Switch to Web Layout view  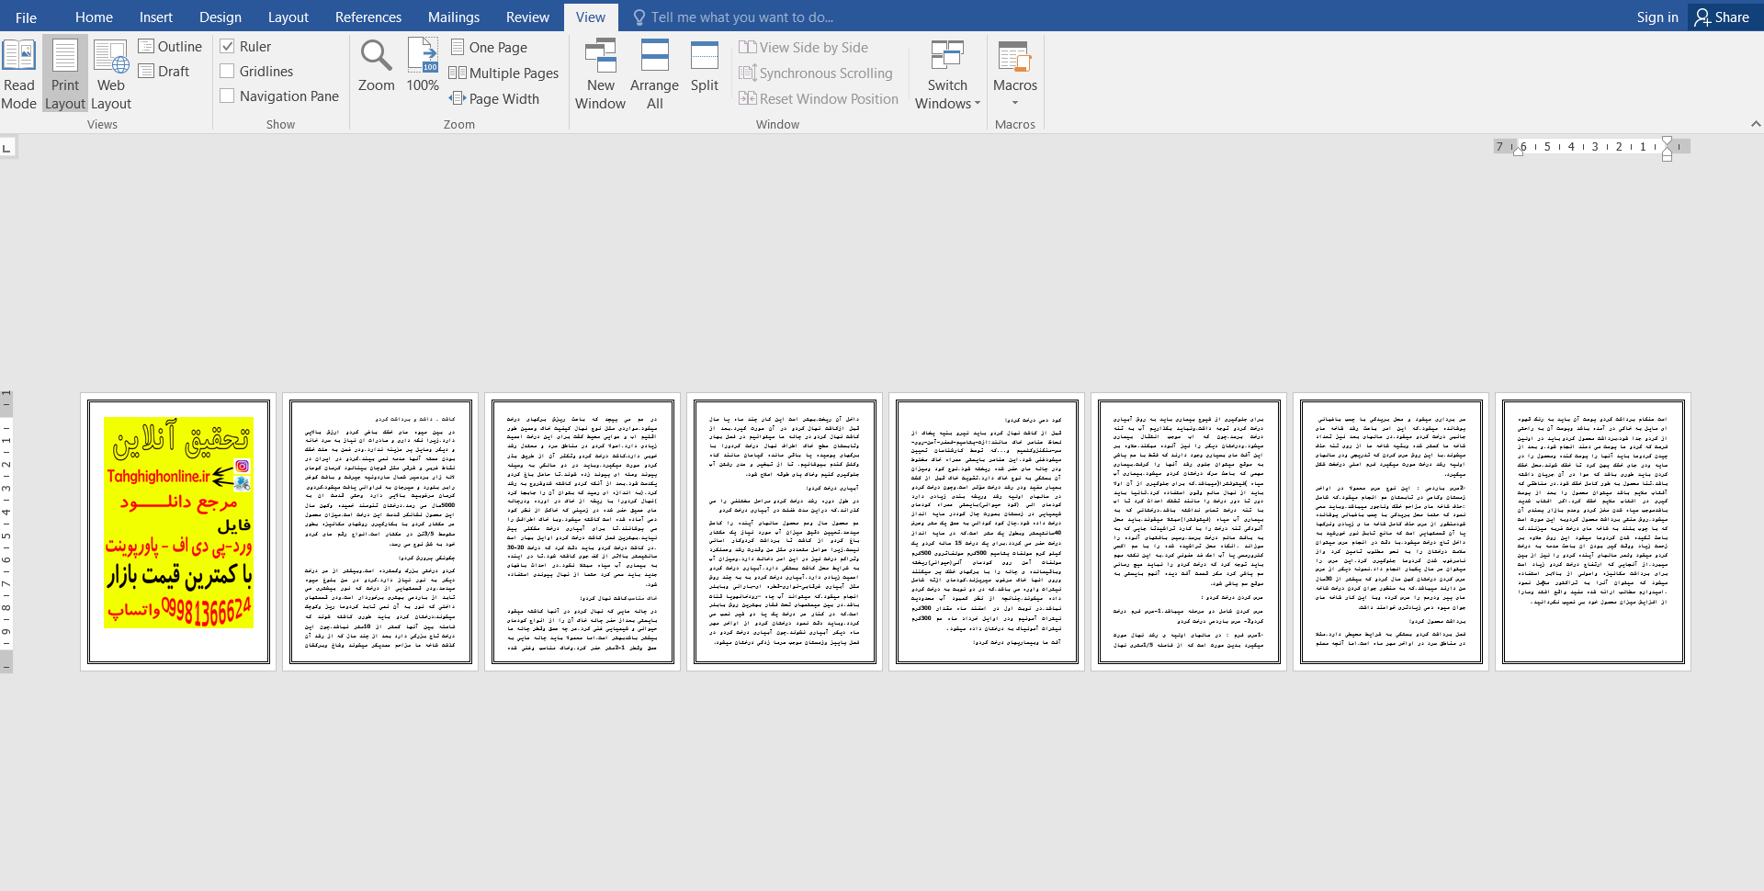111,75
